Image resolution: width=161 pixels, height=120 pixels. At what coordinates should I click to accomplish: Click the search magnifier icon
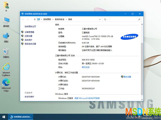(x=139, y=19)
